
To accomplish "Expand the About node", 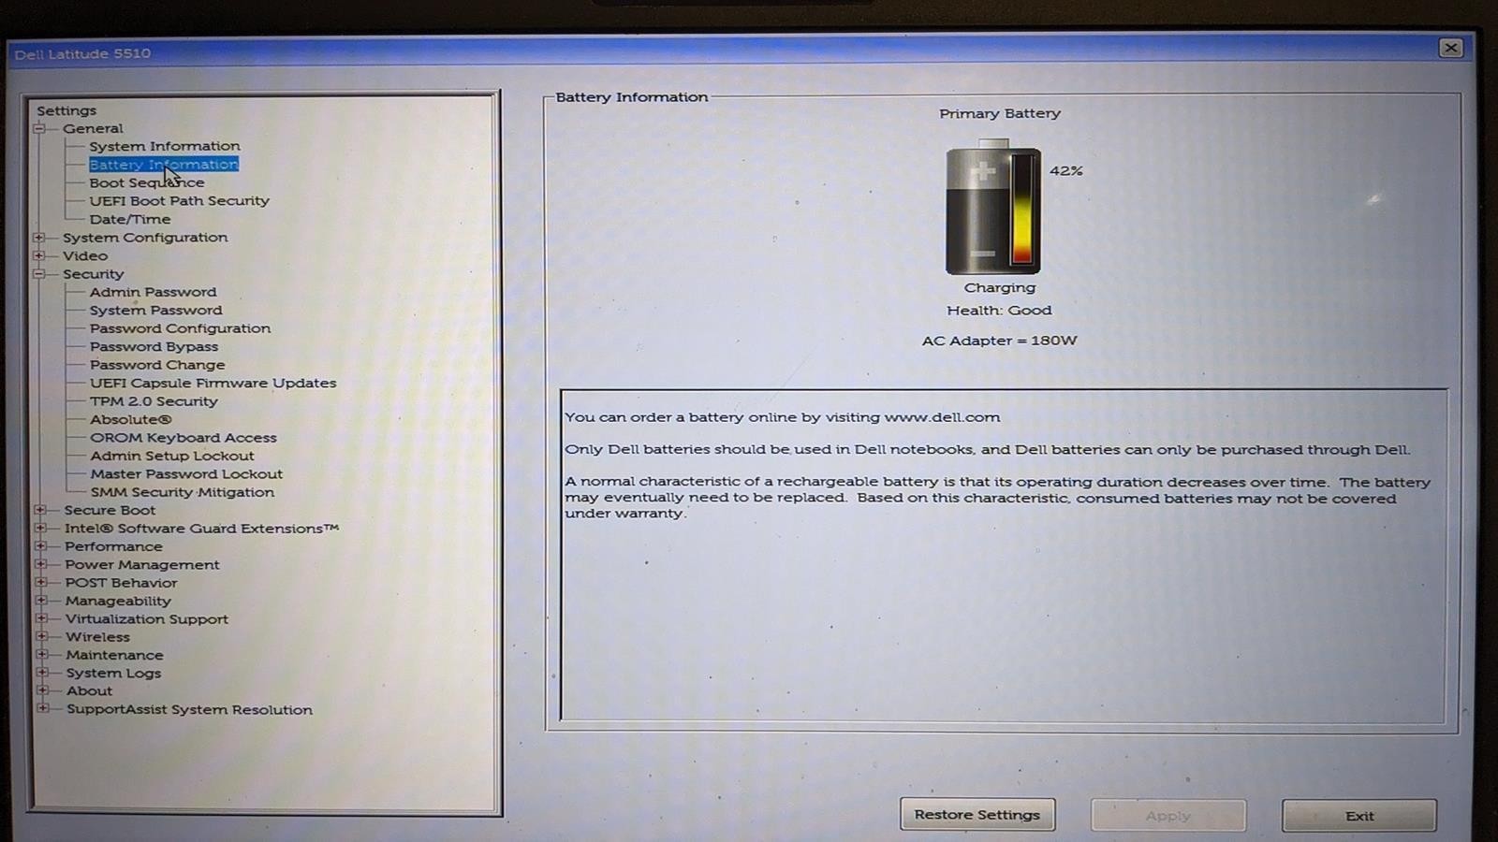I will point(42,690).
